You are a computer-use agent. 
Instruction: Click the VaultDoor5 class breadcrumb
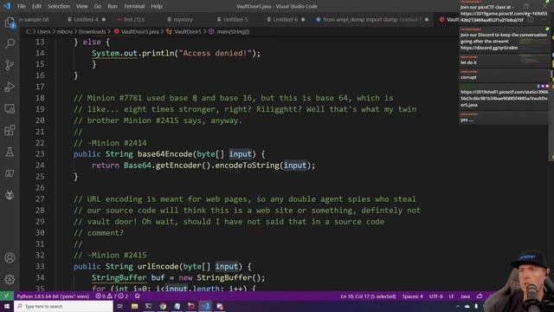(187, 31)
